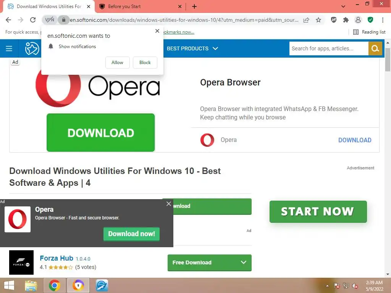Open the Windows Start menu
The width and height of the screenshot is (391, 293).
[x=9, y=285]
